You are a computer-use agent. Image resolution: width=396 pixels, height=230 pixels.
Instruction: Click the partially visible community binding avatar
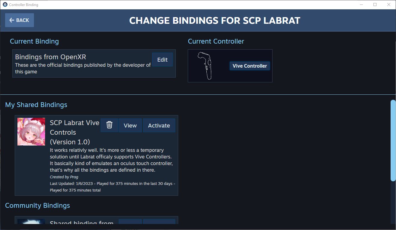point(31,222)
